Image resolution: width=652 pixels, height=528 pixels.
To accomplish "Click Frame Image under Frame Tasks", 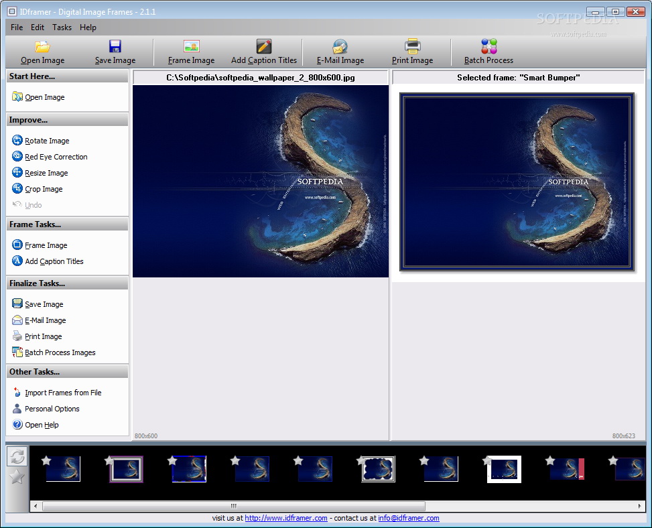I will tap(40, 245).
